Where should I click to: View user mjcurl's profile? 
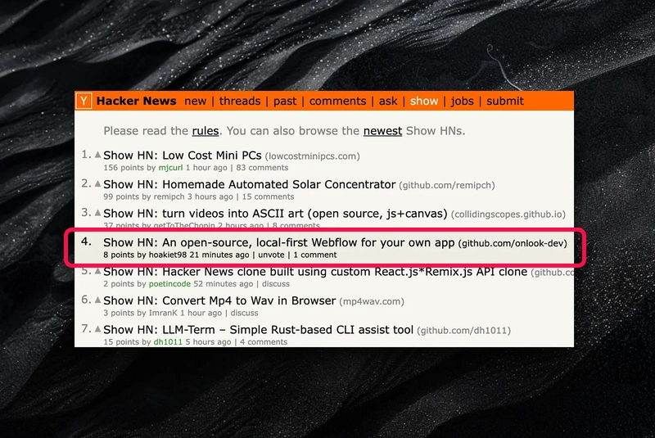click(x=172, y=168)
